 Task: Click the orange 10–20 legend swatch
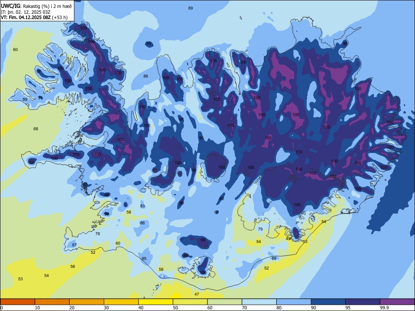point(52,302)
